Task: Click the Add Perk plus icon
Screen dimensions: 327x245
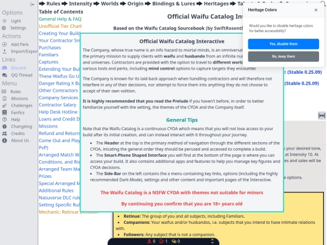Action: [4, 44]
